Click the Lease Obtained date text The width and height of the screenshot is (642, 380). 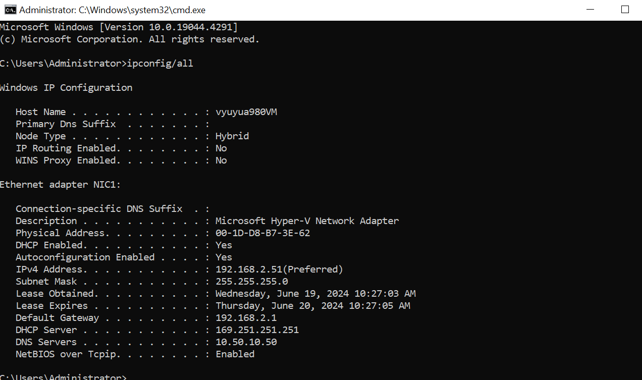(x=315, y=294)
